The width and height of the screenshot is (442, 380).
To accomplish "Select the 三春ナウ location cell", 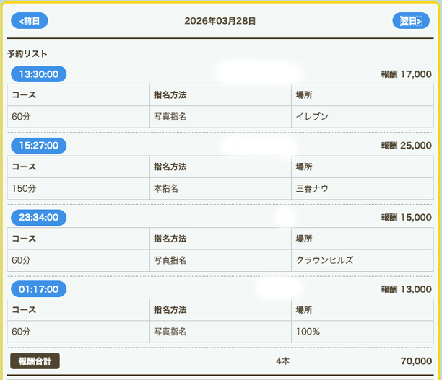I will coord(312,188).
